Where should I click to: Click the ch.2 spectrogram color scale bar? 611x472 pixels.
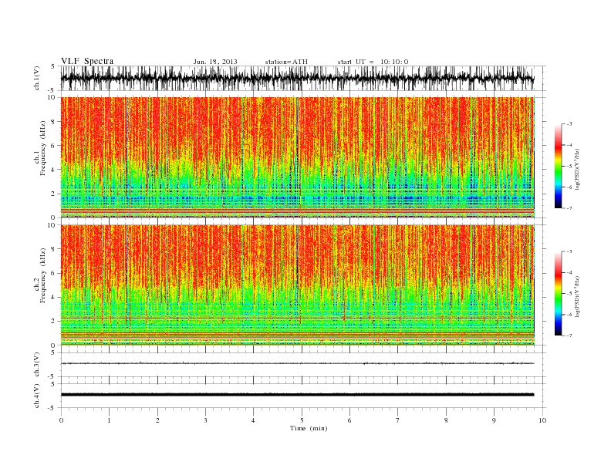tap(558, 293)
